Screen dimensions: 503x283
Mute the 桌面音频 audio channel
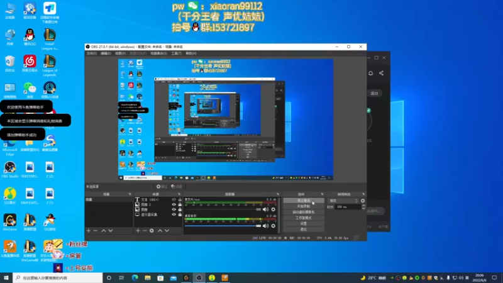pos(265,226)
